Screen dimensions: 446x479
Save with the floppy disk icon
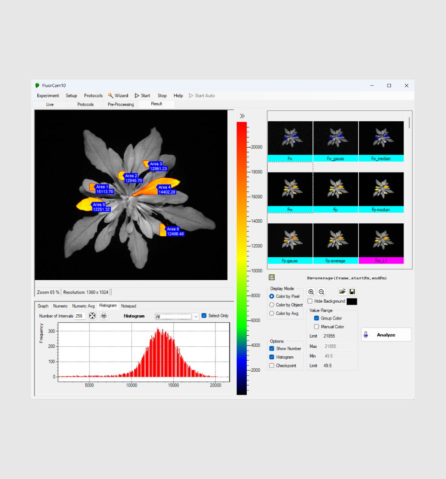pos(352,292)
